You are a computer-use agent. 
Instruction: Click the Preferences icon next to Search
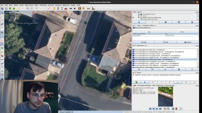32,8
